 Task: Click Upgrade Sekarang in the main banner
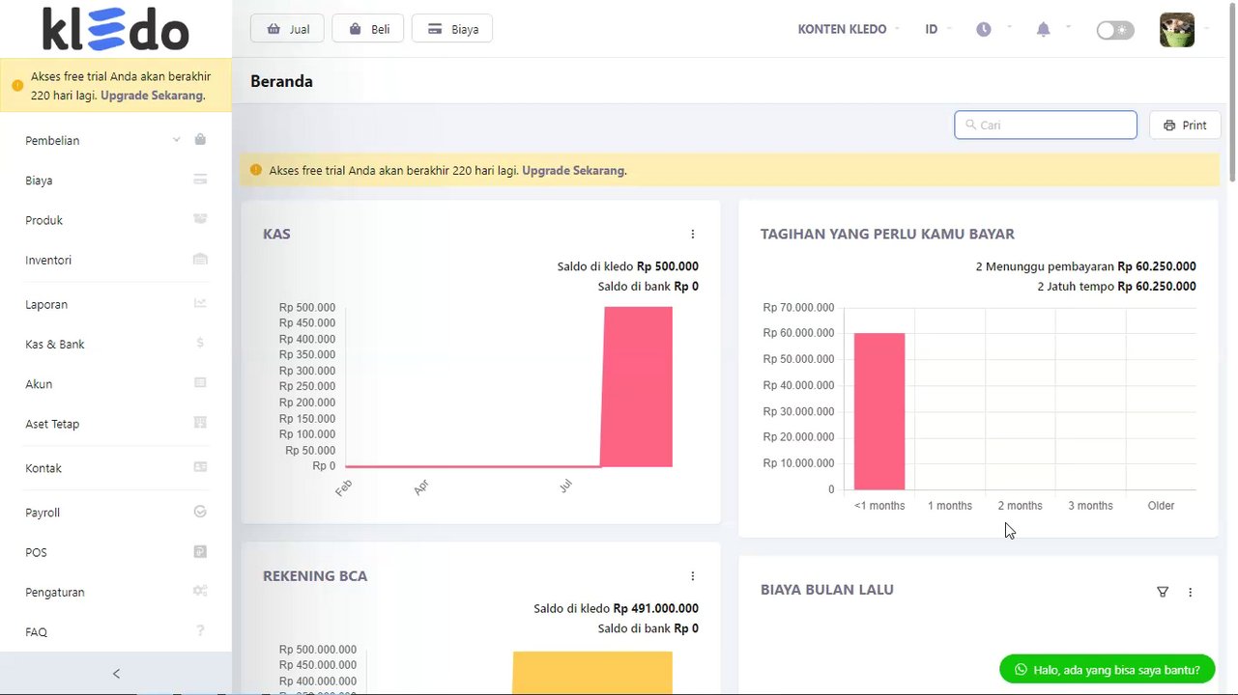[573, 170]
